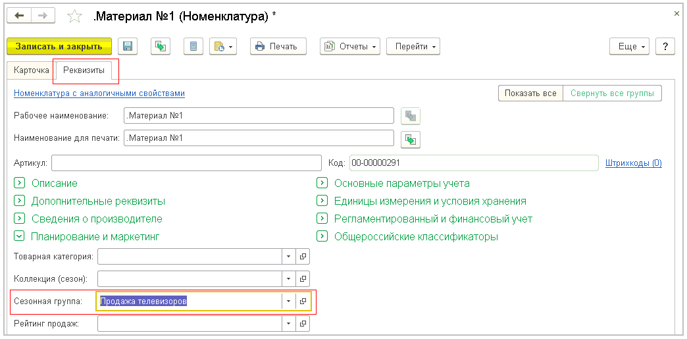Screen dimensions: 687x339
Task: Click the blue document list icon in toolbar
Action: click(x=193, y=46)
